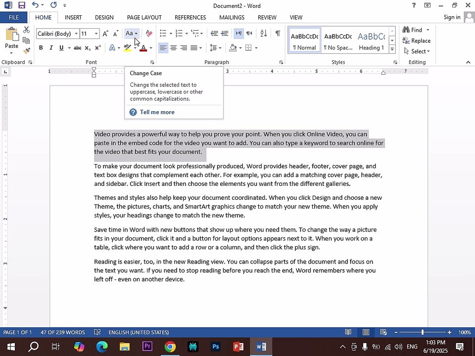Open Chrome from the taskbar
Screen dimensions: 475x356
(x=170, y=347)
